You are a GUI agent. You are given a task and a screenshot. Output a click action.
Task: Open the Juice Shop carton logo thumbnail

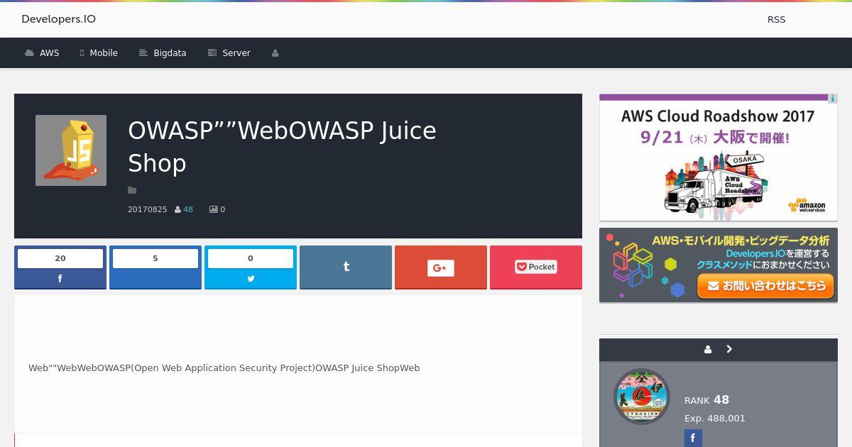point(71,150)
